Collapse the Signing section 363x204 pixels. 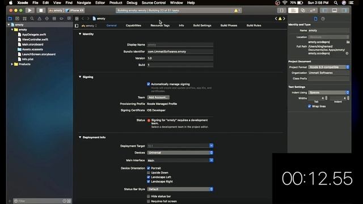(x=80, y=77)
